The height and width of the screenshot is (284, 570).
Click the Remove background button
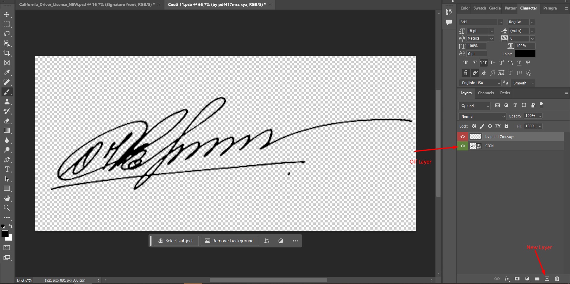tap(229, 241)
